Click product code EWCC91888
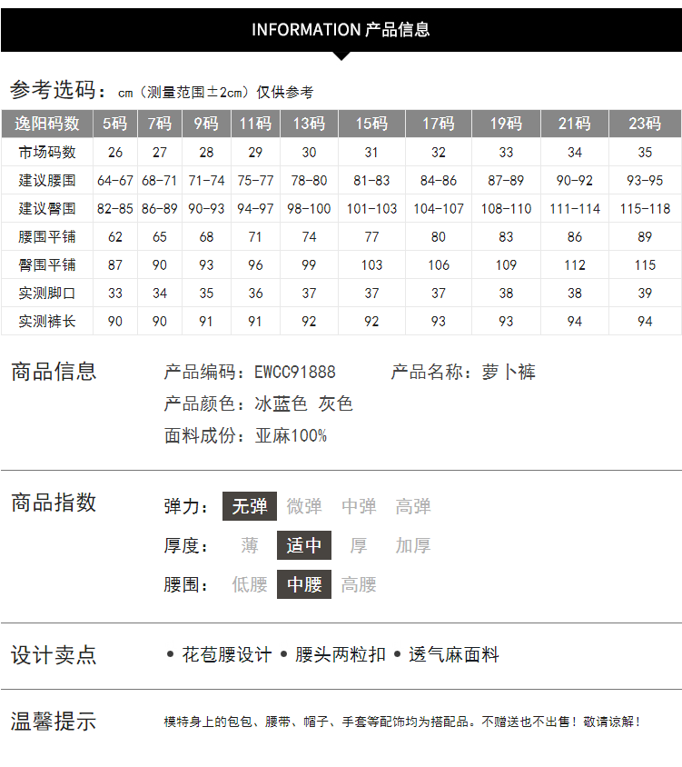The width and height of the screenshot is (682, 767). click(x=295, y=373)
